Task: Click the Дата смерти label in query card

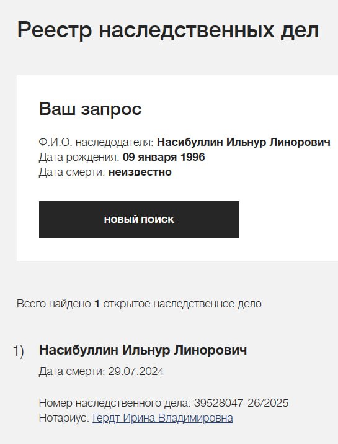Action: click(72, 172)
